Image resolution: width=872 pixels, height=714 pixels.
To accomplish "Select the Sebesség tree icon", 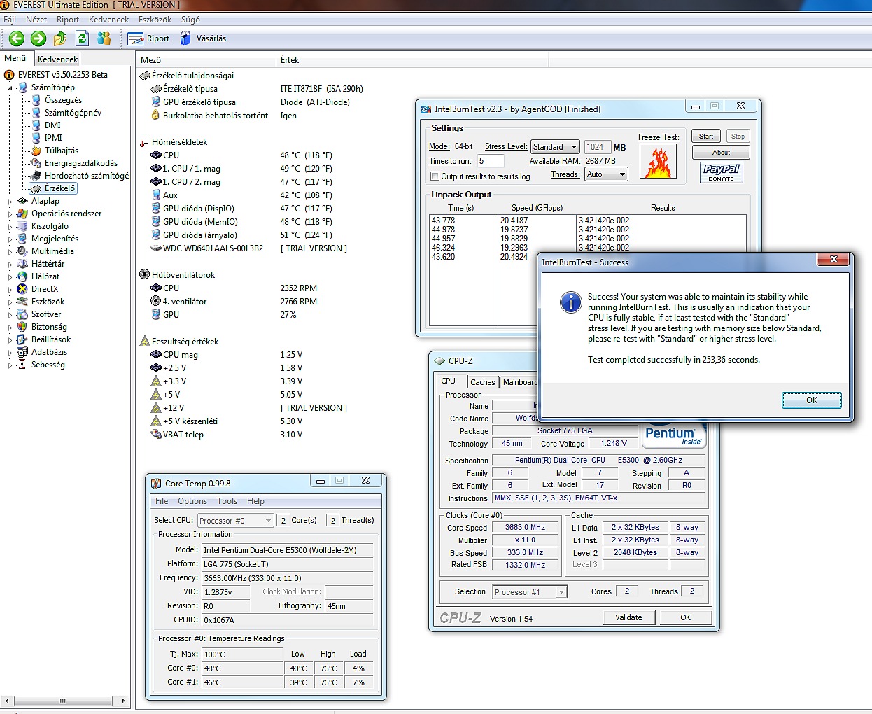I will tap(22, 365).
